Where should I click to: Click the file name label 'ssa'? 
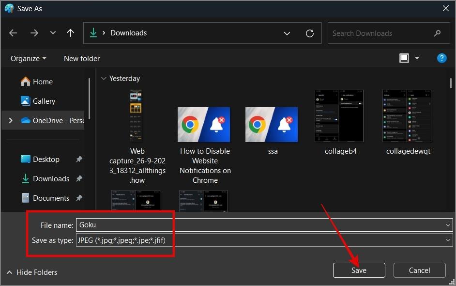click(273, 151)
